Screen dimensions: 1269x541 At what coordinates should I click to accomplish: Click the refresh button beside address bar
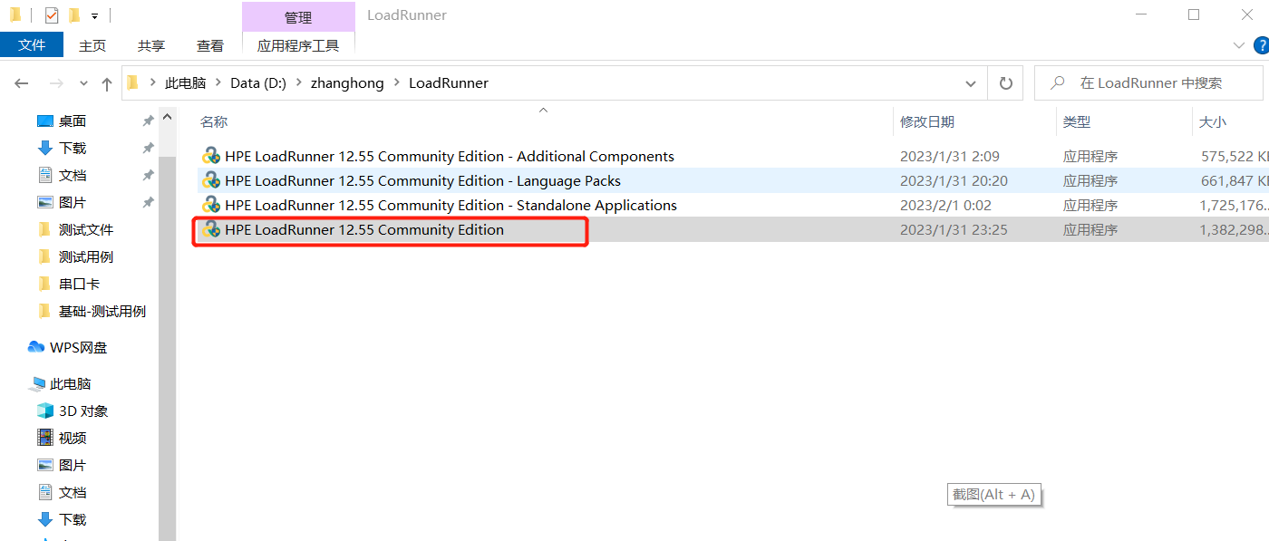pos(1005,83)
